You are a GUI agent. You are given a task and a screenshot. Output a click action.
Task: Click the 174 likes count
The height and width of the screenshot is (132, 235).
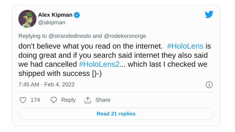coord(35,100)
